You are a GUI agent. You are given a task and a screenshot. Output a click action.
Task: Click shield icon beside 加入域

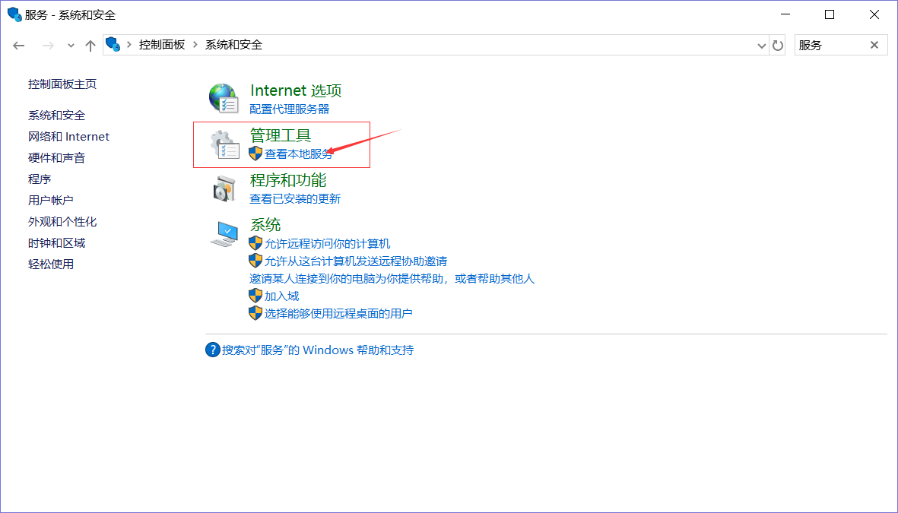coord(255,296)
